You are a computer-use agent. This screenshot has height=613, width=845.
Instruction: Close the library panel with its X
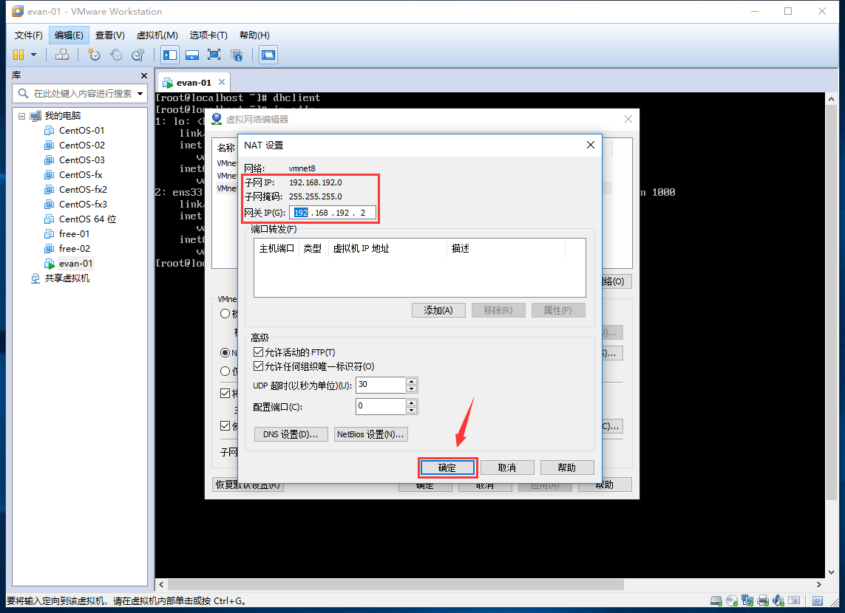[x=144, y=75]
